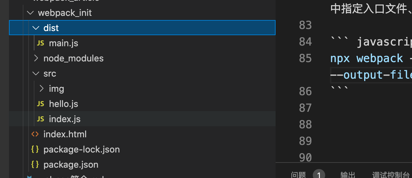The image size is (412, 178).
Task: Click the JS icon beside main.js
Action: (40, 43)
